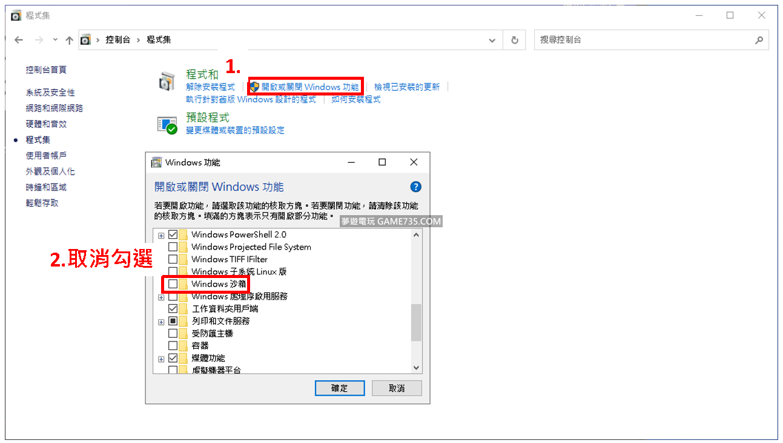Click 程式集 window title bar icon
Screen dimensions: 783x443
pyautogui.click(x=16, y=16)
